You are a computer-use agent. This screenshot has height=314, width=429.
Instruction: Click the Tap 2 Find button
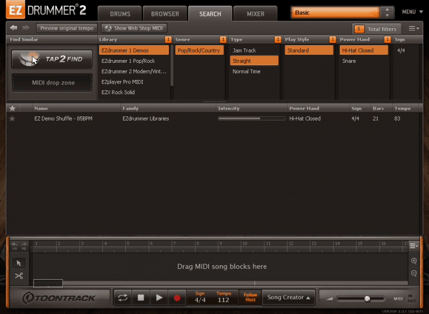point(51,59)
